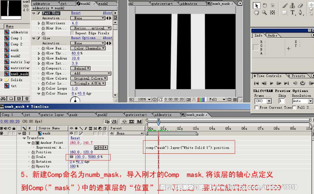Open Composite Original Behind dropdown
The width and height of the screenshot is (314, 194).
pos(80,69)
